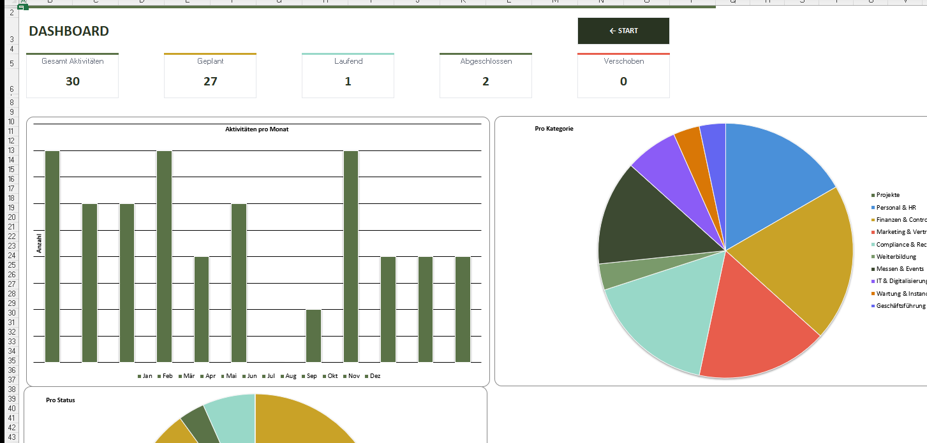Click the row 20 header
The width and height of the screenshot is (927, 443).
11,217
